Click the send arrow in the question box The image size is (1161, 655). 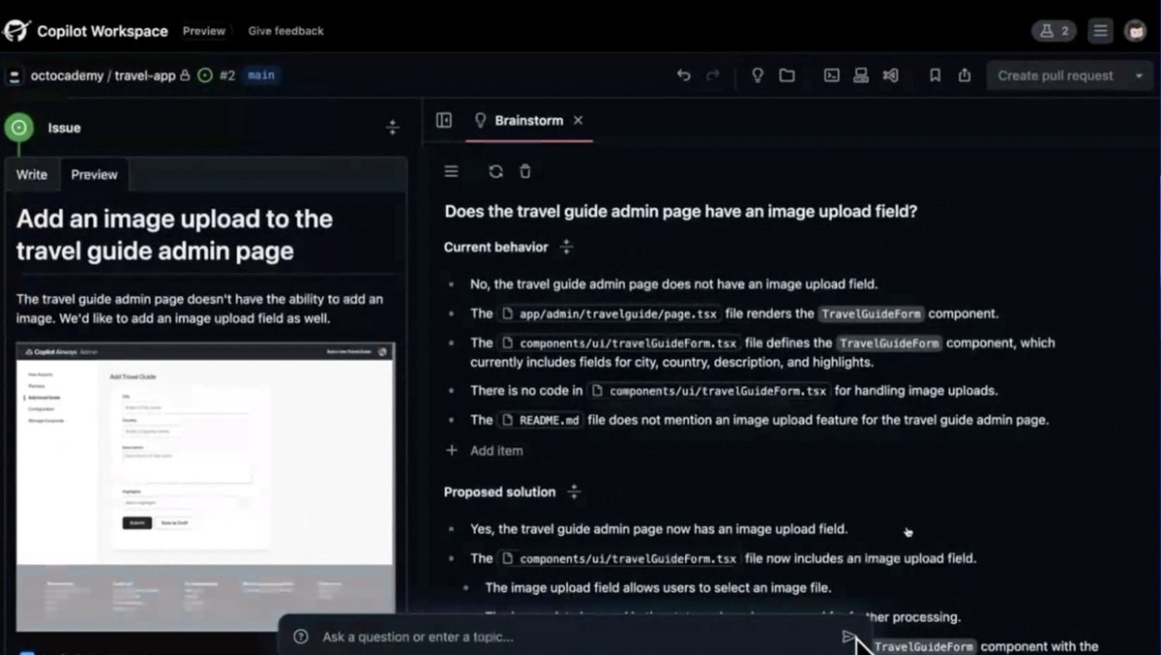click(x=848, y=637)
